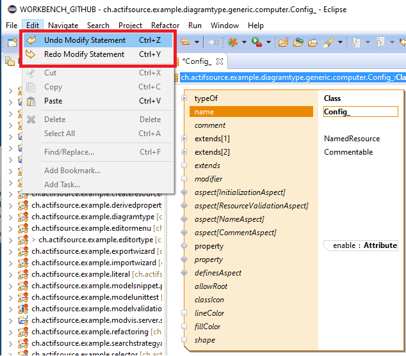The image size is (406, 356).
Task: Click the Redo Modify Statement arrow icon
Action: pos(31,54)
